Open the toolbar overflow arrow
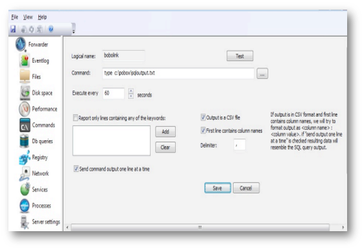Screen dimensions: 364x250 (x=73, y=31)
